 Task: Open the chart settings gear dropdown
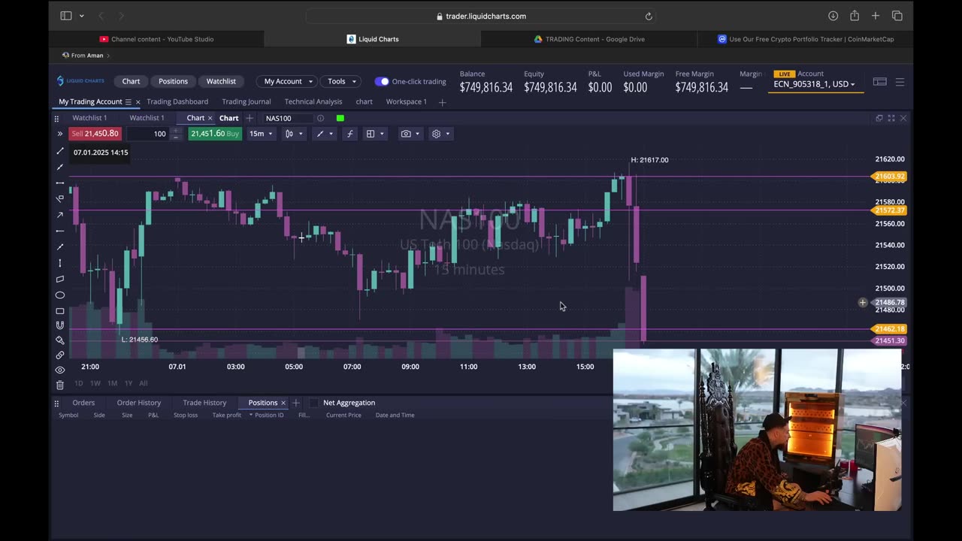[440, 134]
